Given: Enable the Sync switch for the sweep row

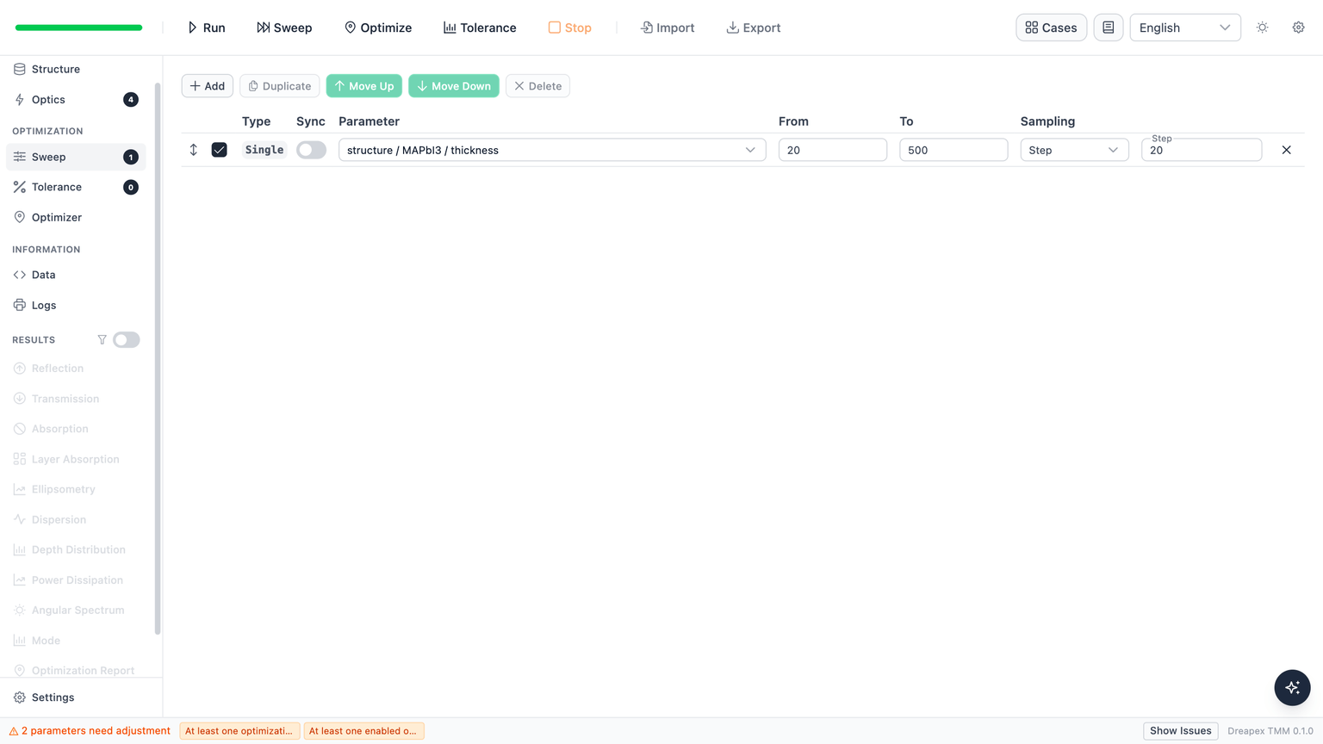Looking at the screenshot, I should click(x=311, y=150).
